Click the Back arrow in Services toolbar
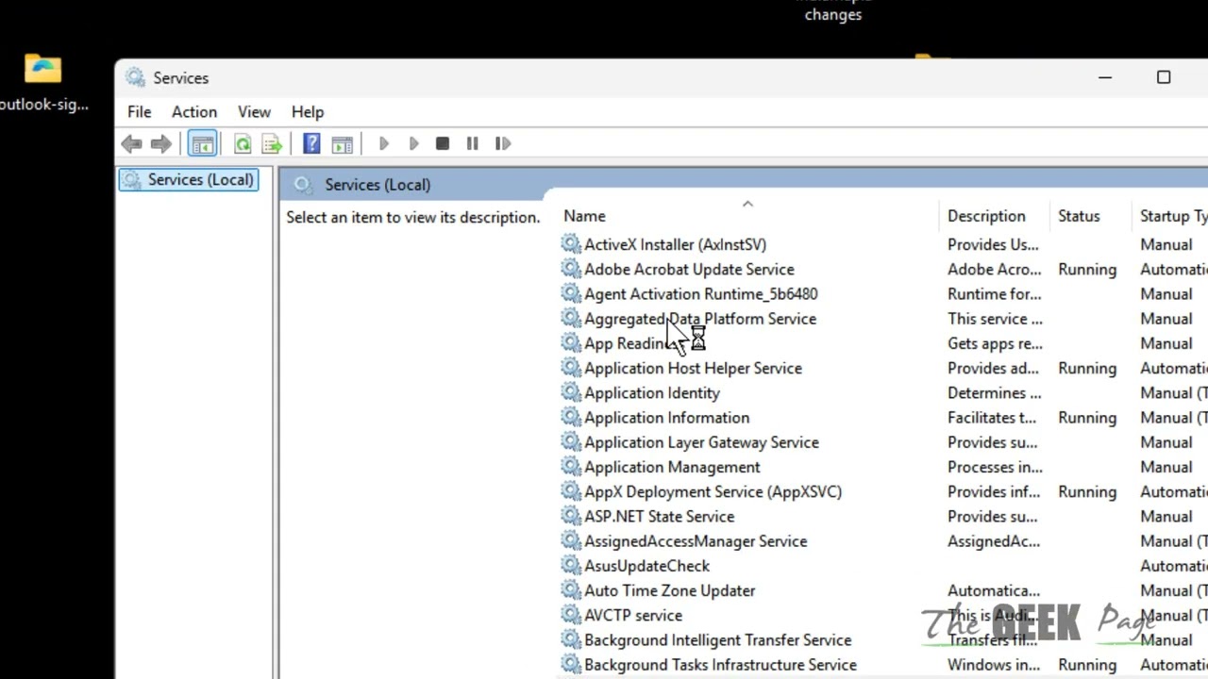This screenshot has width=1208, height=679. point(131,143)
